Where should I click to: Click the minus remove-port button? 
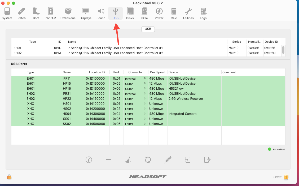point(108,160)
